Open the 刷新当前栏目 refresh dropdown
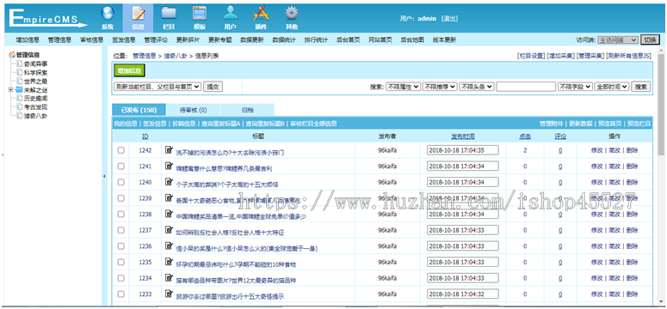 click(157, 87)
